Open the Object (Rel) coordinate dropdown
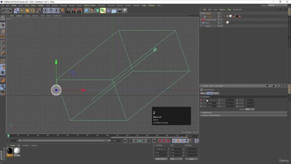The height and width of the screenshot is (164, 291). 161,159
